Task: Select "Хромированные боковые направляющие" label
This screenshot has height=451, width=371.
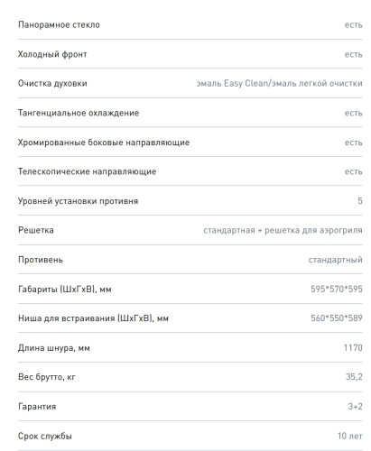Action: pyautogui.click(x=104, y=143)
